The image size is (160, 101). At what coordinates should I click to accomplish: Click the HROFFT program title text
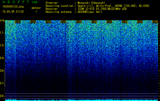pyautogui.click(x=16, y=2)
